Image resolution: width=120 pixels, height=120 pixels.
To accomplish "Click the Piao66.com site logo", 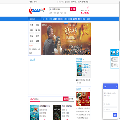I will 37,10.
